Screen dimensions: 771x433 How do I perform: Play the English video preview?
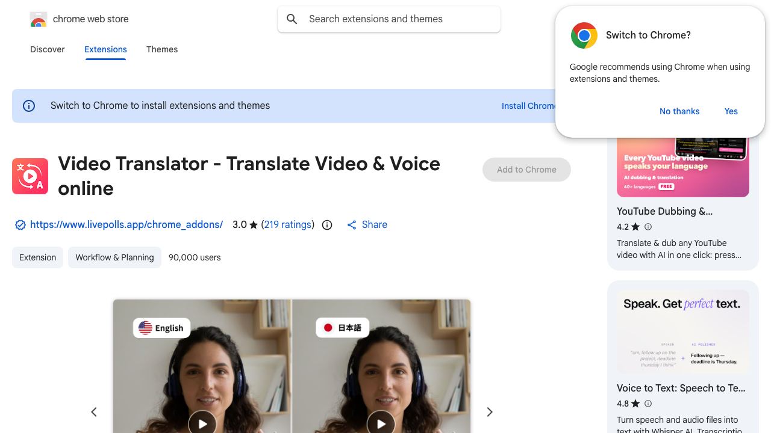point(202,423)
